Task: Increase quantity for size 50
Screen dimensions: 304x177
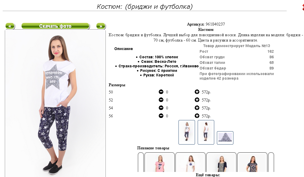Action: pos(197,92)
